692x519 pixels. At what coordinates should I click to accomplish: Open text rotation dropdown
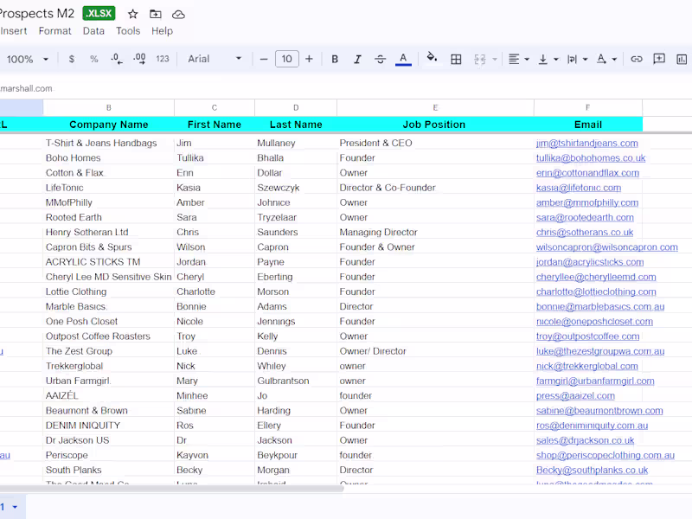(x=606, y=59)
